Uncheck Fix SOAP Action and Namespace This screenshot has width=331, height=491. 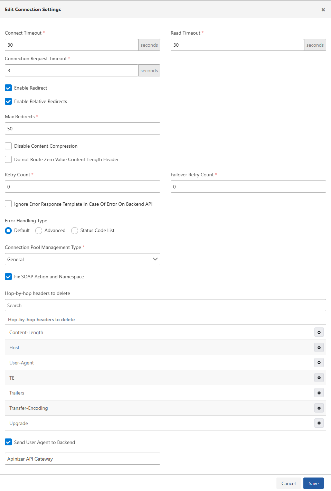point(8,277)
